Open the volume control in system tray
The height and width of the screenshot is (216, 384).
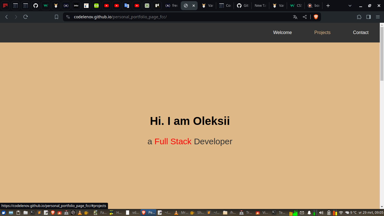(321, 213)
